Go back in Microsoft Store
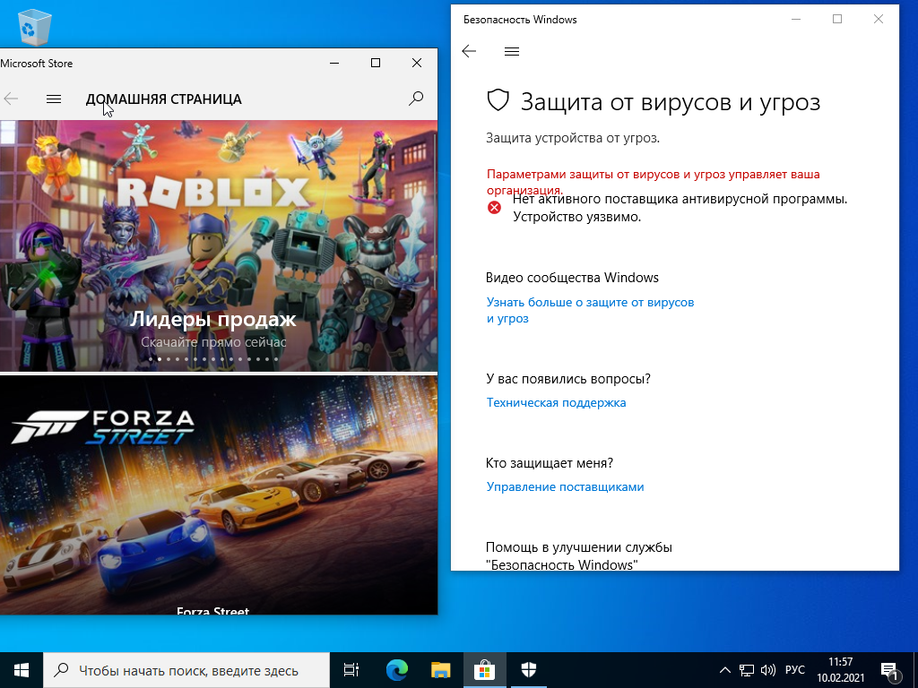 pyautogui.click(x=11, y=99)
